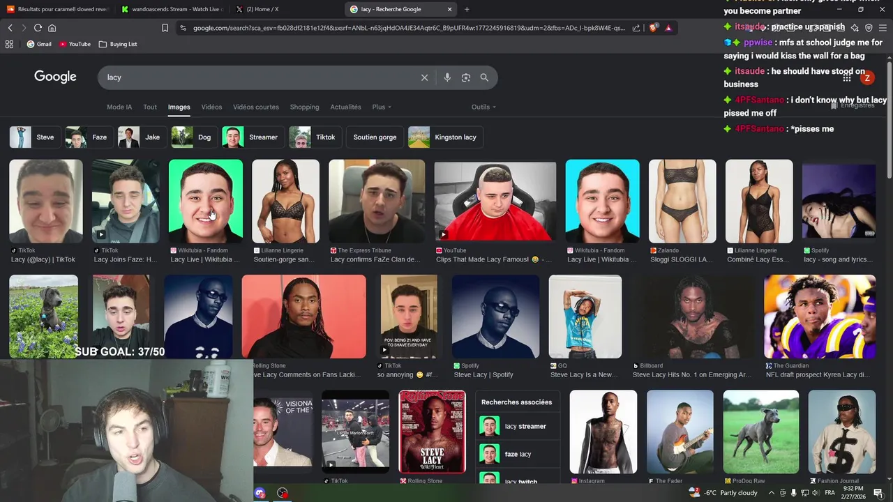Select the Tiktok filter chip
Image resolution: width=893 pixels, height=502 pixels.
click(x=316, y=137)
